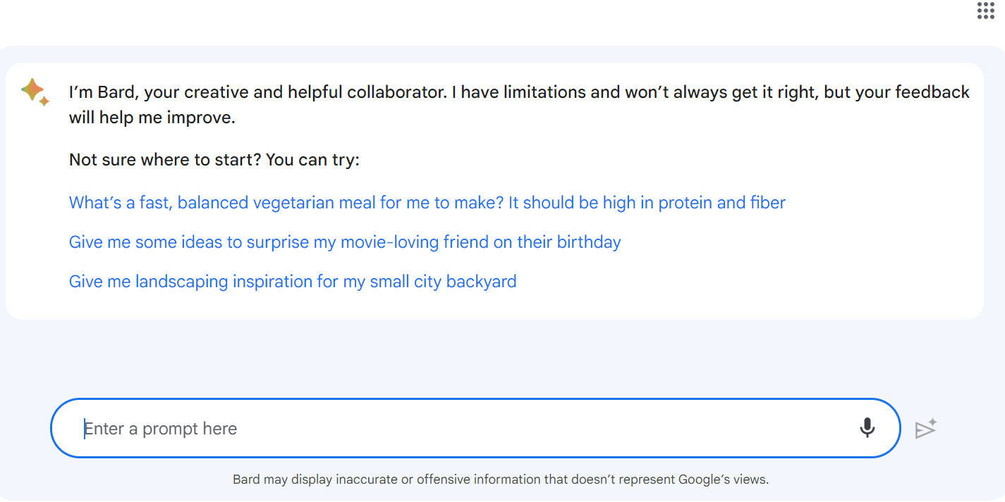Choose the movie-loving friend birthday suggestion
1005x502 pixels.
click(345, 242)
